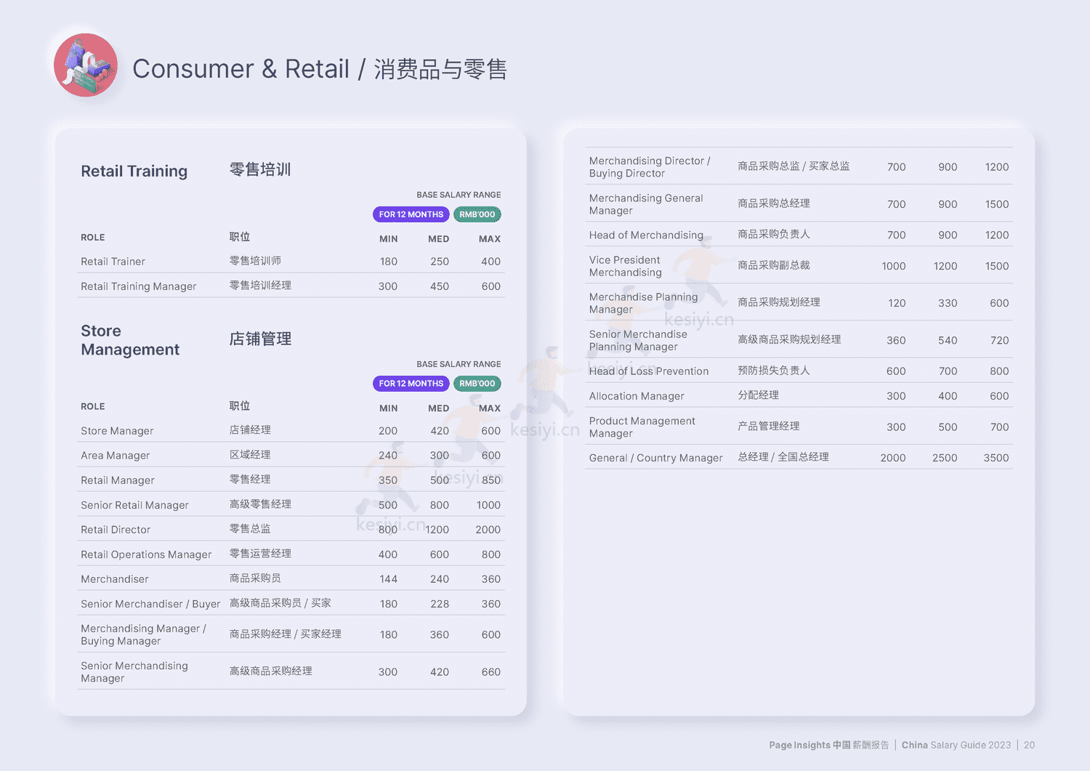Click the 'Retail Manager' role

[118, 480]
